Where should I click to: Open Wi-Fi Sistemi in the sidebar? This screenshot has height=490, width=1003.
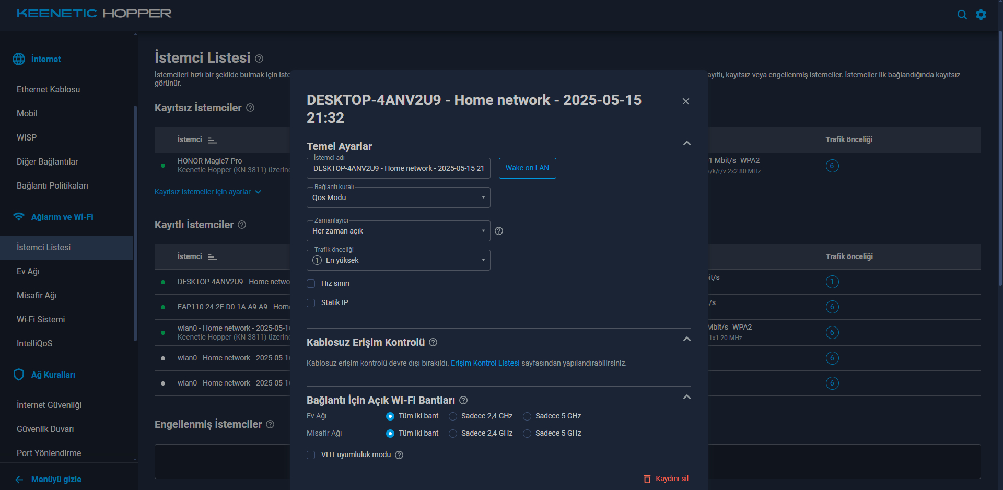[41, 319]
